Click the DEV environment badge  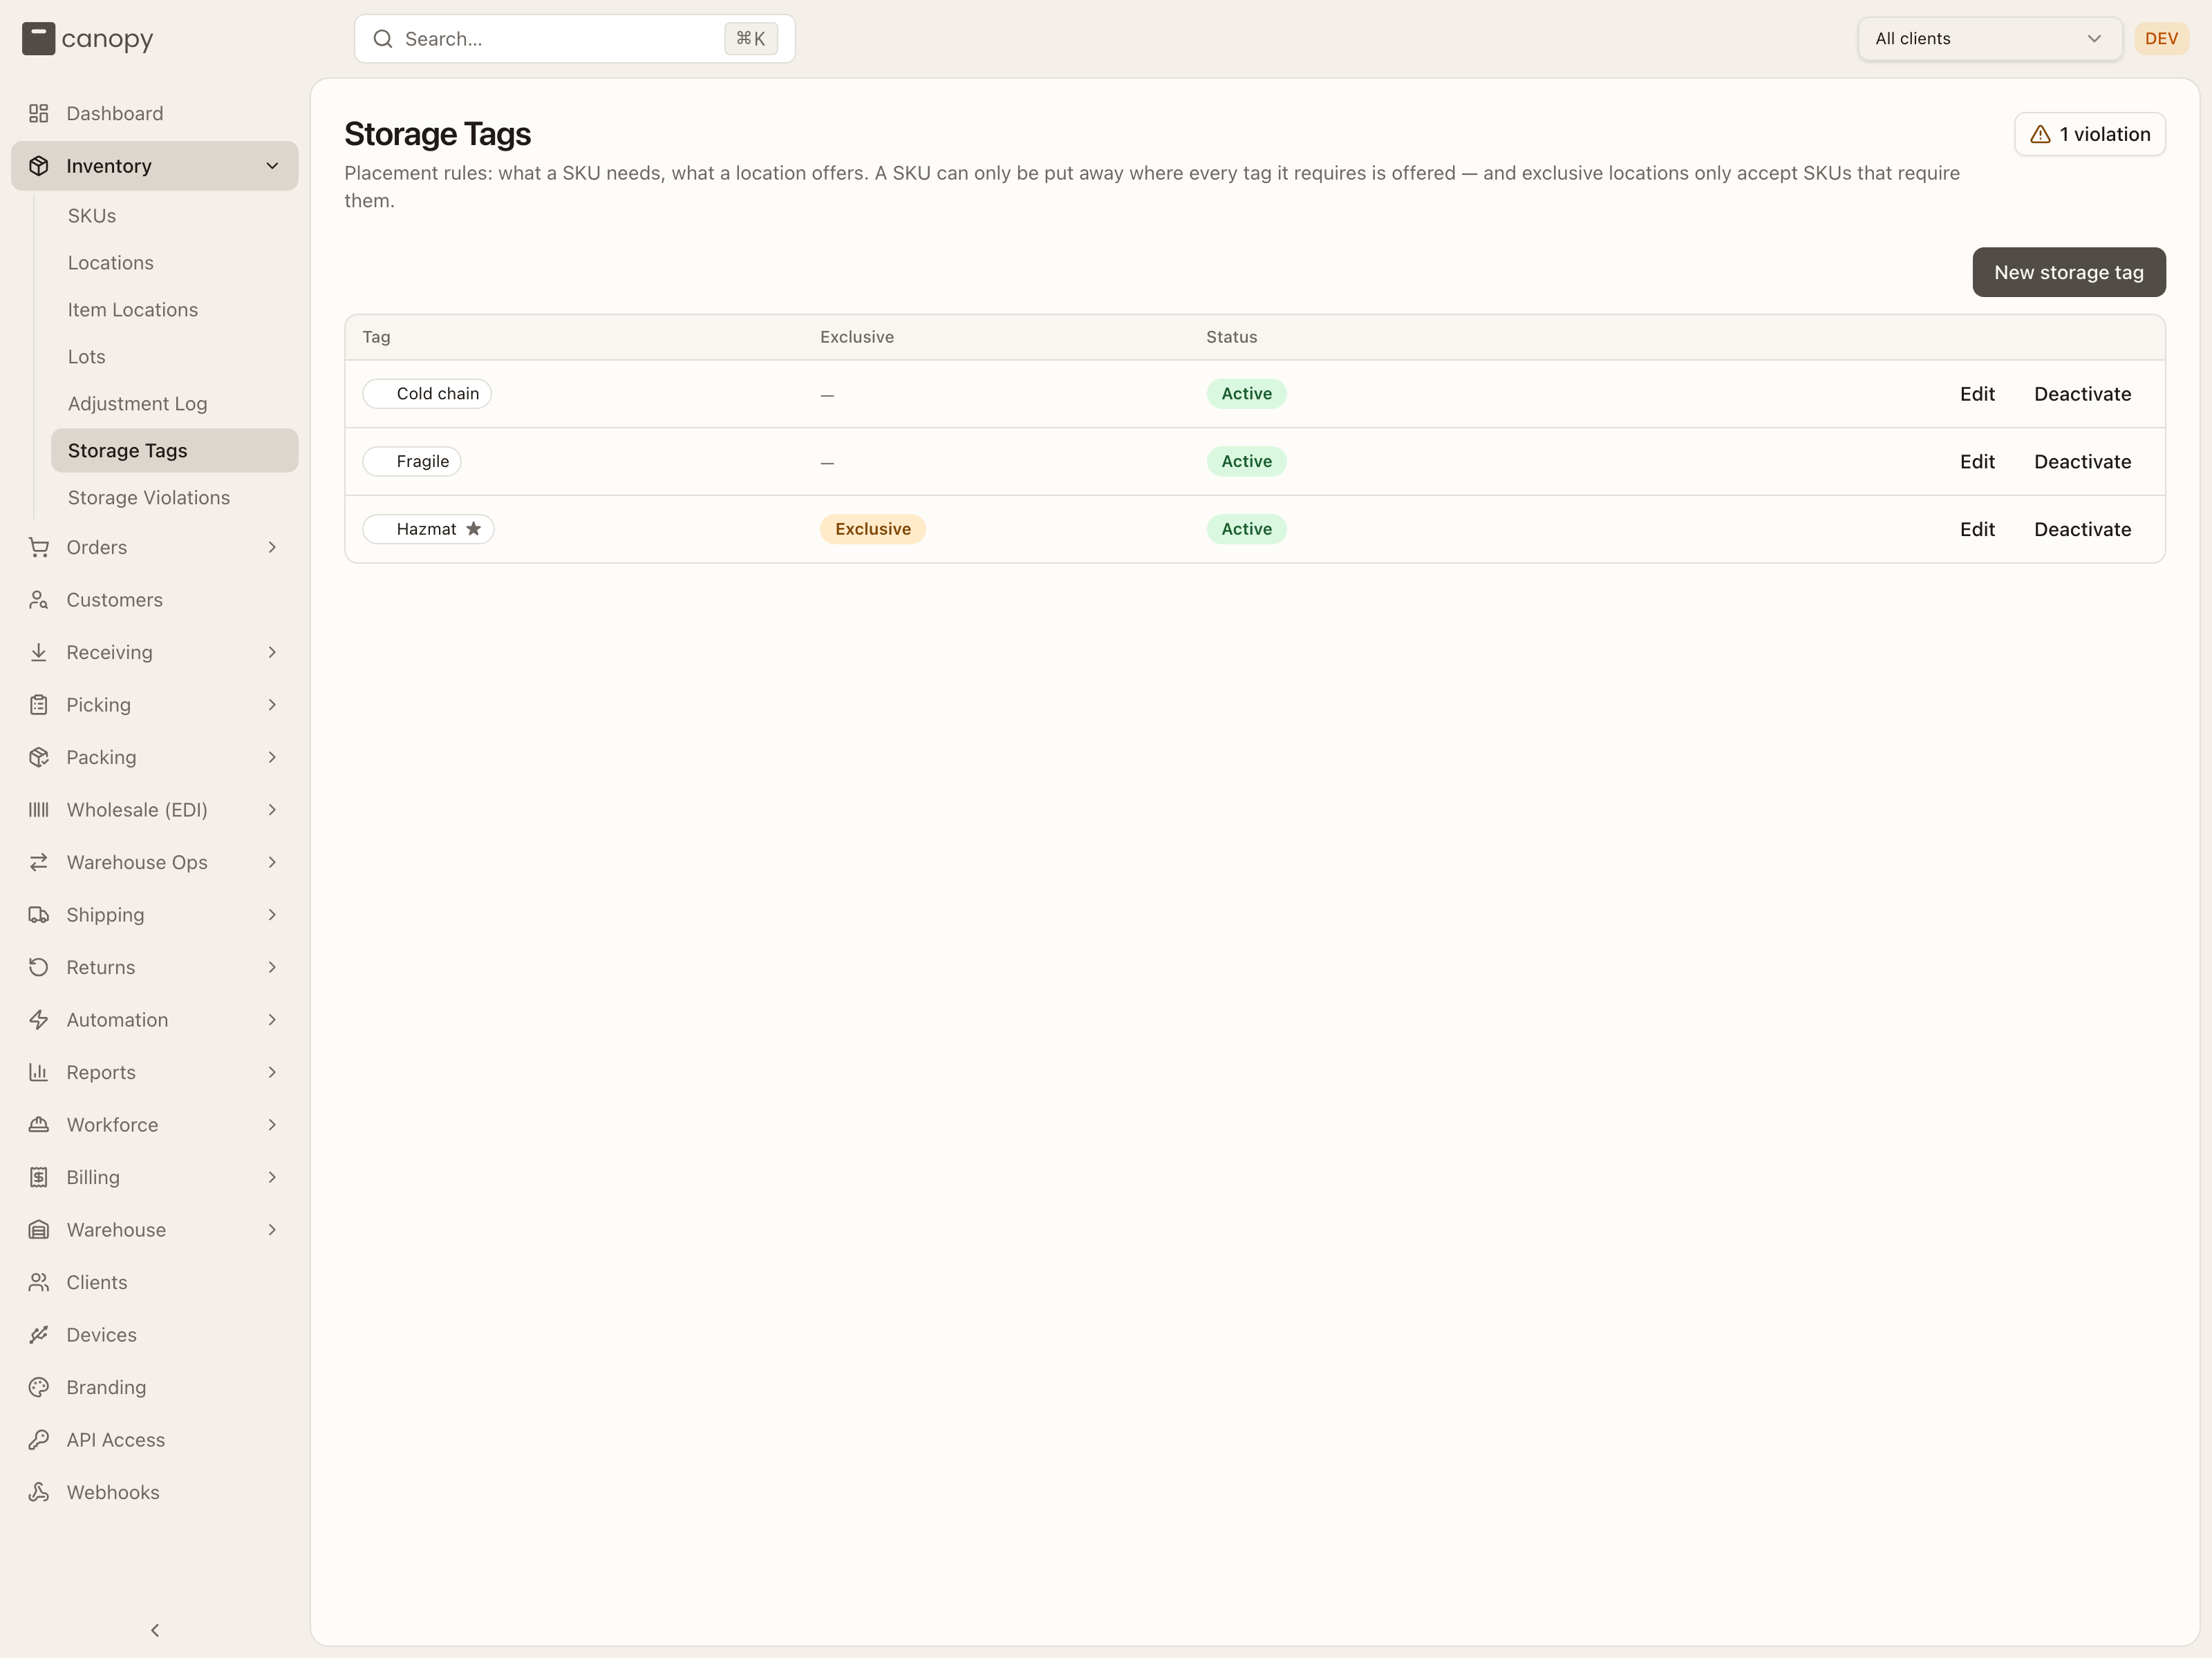(2161, 39)
